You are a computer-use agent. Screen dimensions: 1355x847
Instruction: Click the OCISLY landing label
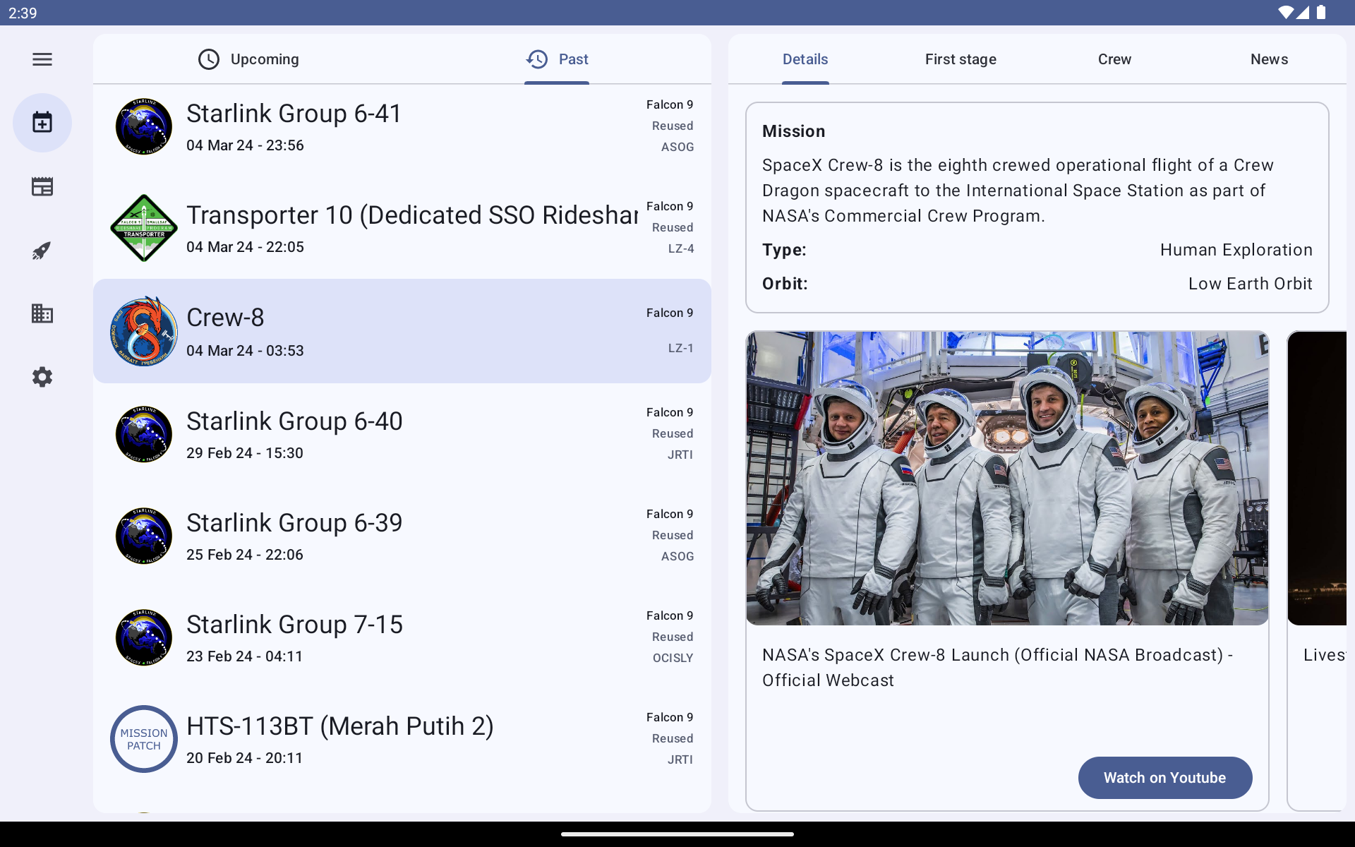point(673,658)
